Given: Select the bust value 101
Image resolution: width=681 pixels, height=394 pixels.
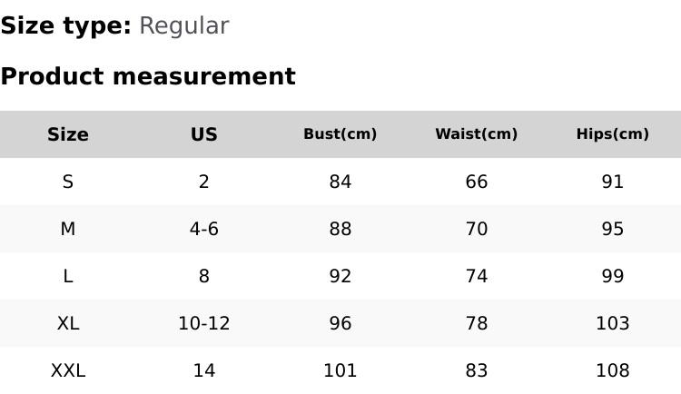Looking at the screenshot, I should (x=340, y=370).
